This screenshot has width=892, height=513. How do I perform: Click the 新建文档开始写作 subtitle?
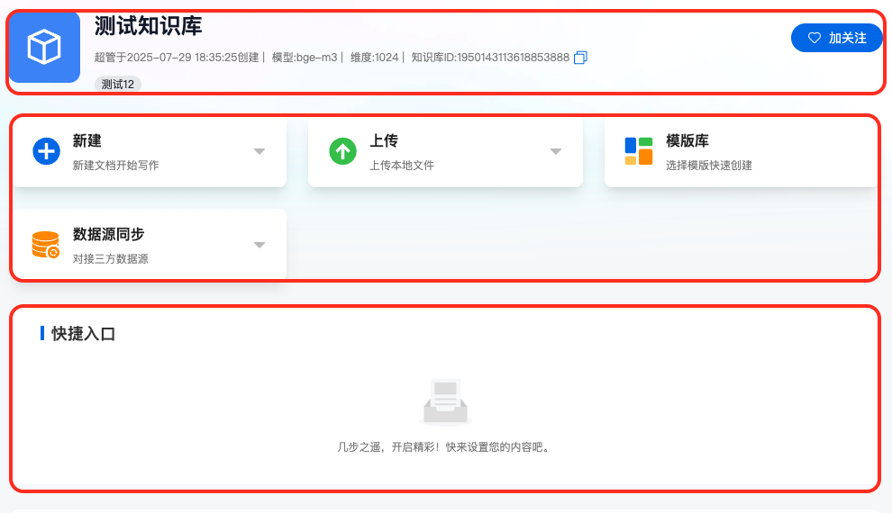[115, 166]
